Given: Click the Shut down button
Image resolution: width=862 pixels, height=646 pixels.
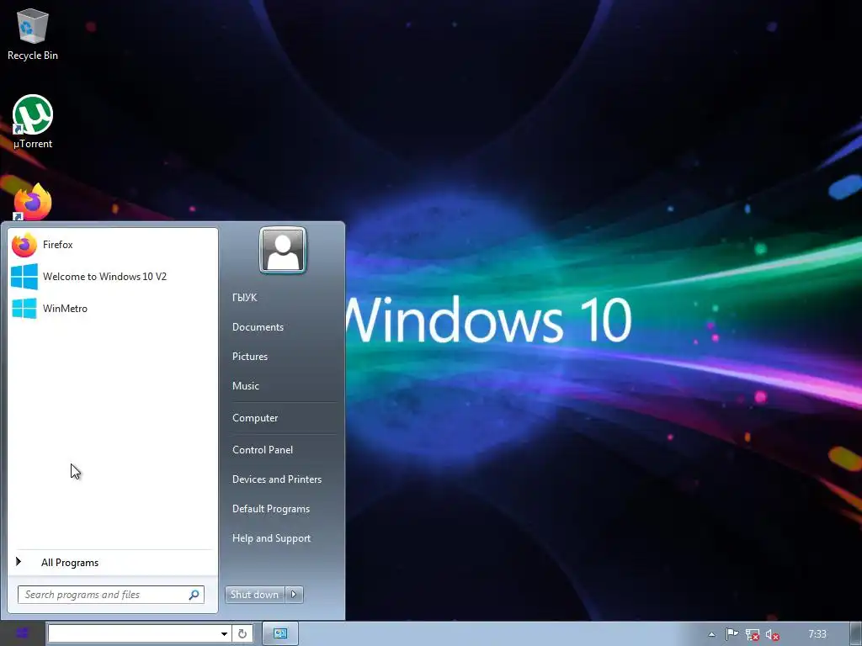Looking at the screenshot, I should click(254, 595).
